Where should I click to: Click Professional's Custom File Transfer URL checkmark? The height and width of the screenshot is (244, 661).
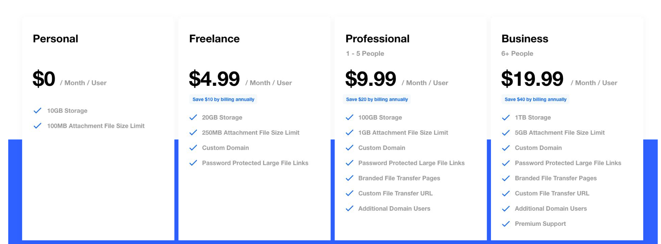click(x=350, y=193)
